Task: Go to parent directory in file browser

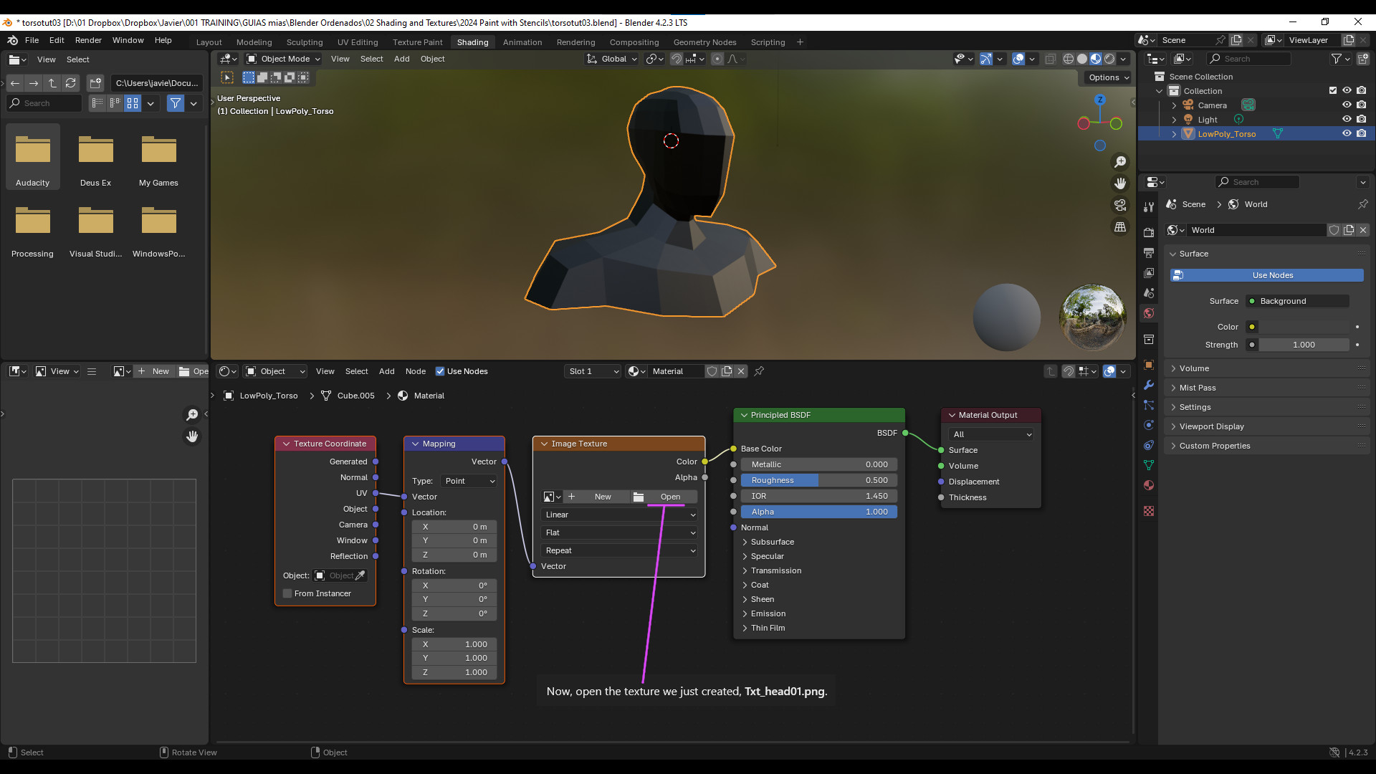Action: (52, 83)
